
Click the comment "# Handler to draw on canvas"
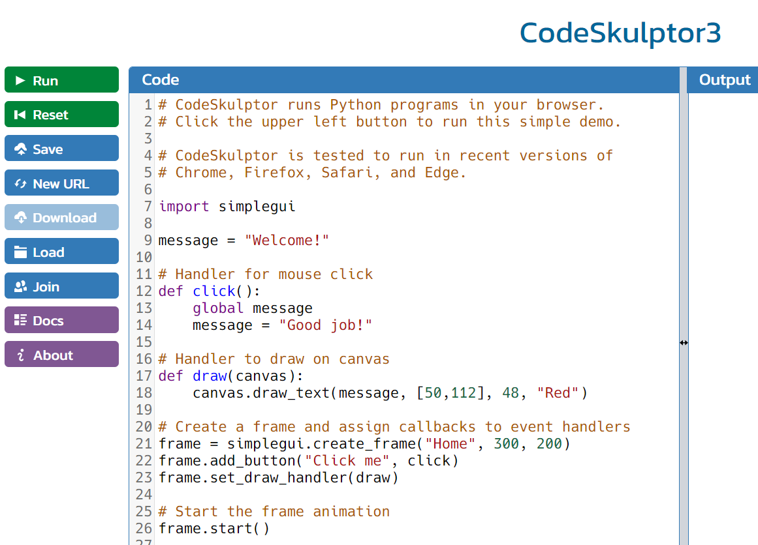coord(274,359)
